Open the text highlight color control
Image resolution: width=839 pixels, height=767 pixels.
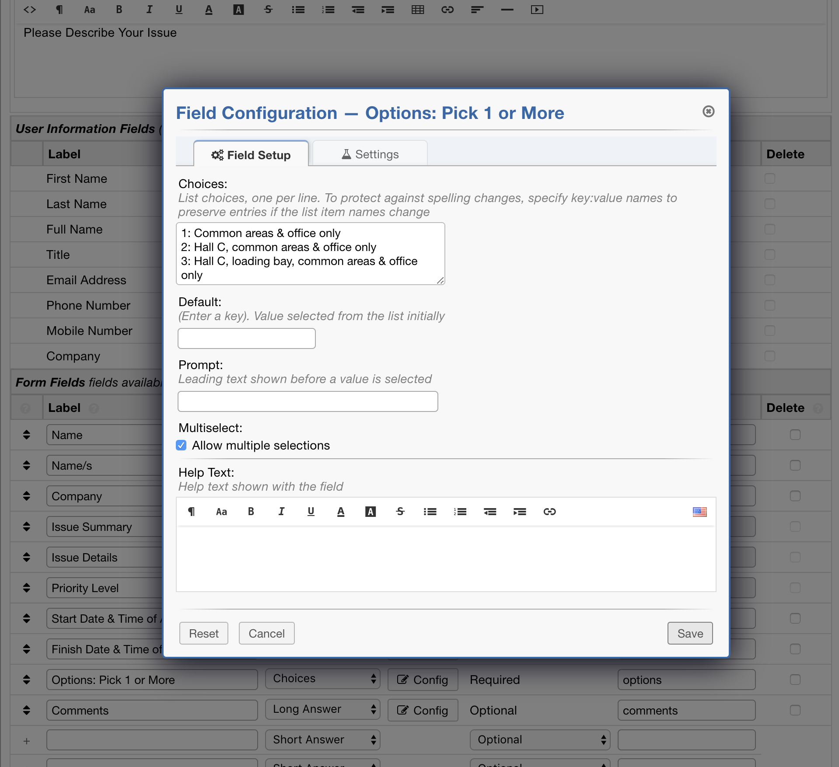pyautogui.click(x=371, y=512)
